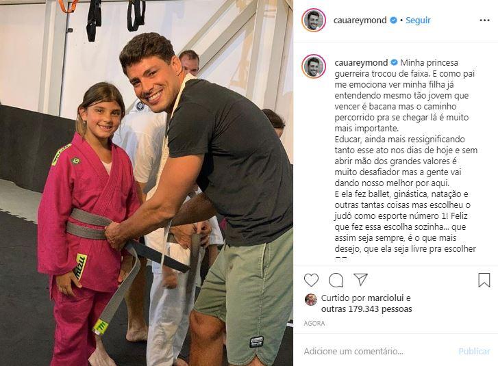This screenshot has height=366, width=498.
Task: Click the header profile picture of cauareymond
Action: click(314, 21)
